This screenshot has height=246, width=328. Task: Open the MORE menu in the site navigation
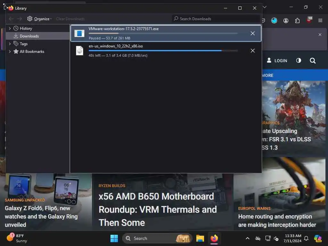267,76
